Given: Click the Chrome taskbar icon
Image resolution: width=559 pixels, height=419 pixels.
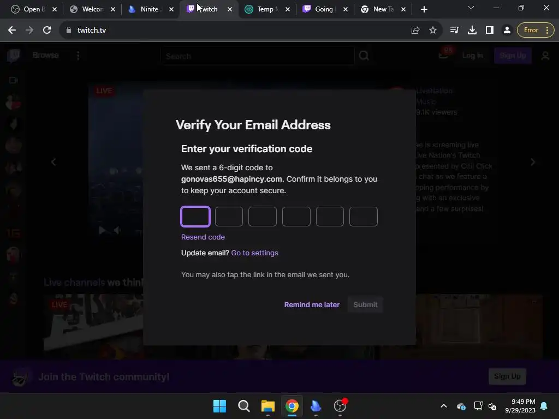Looking at the screenshot, I should pyautogui.click(x=292, y=406).
